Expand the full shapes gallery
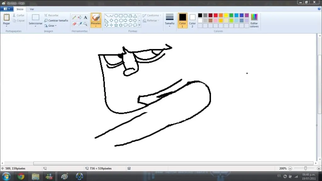 pos(139,25)
